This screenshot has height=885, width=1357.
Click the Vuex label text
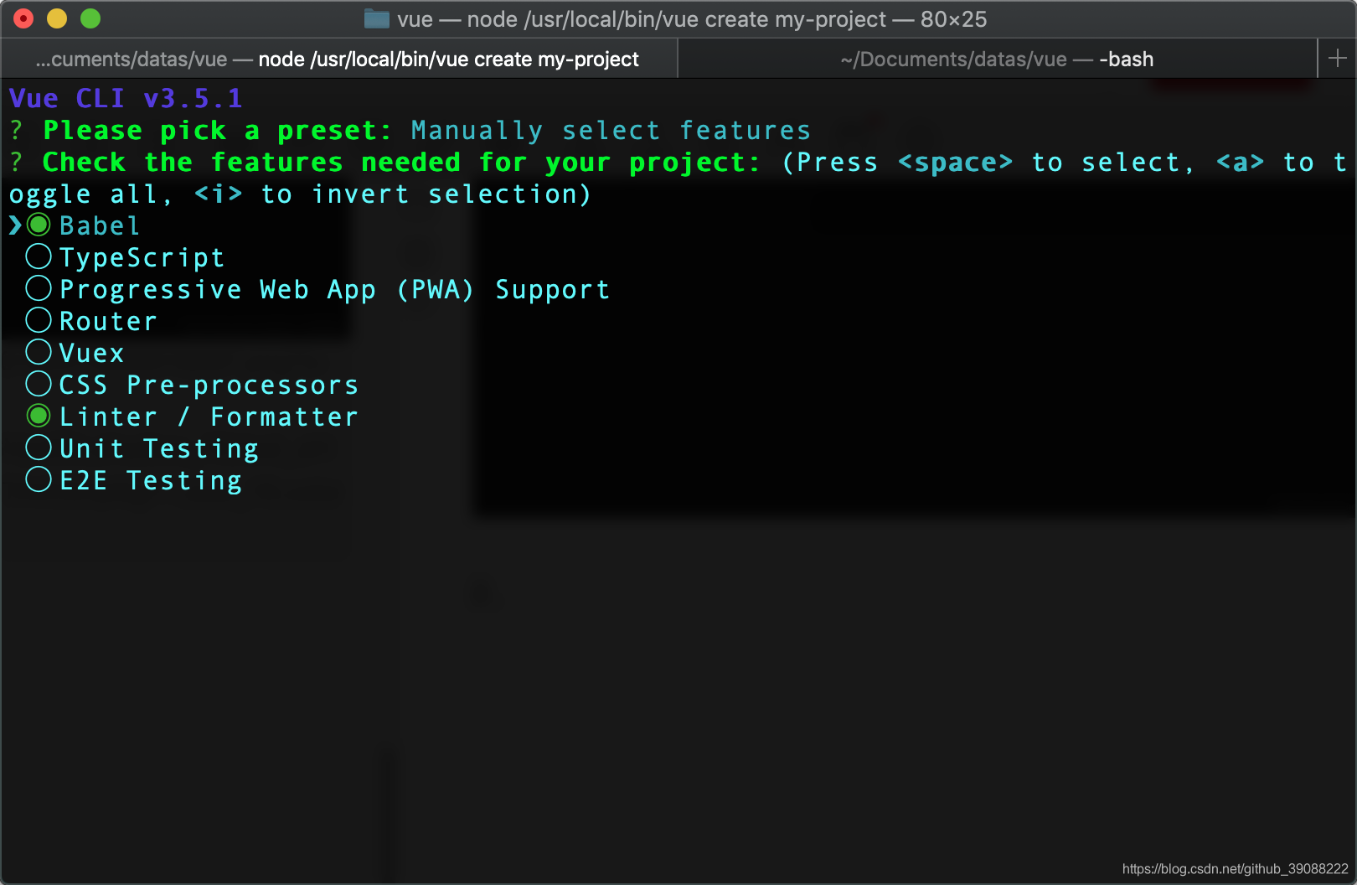point(91,354)
